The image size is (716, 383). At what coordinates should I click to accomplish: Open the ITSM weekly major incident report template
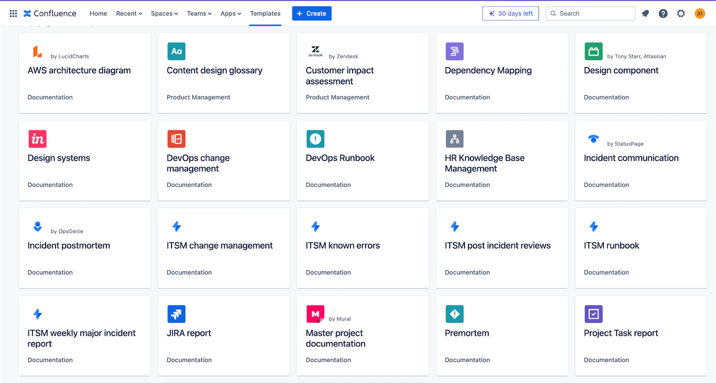(85, 335)
